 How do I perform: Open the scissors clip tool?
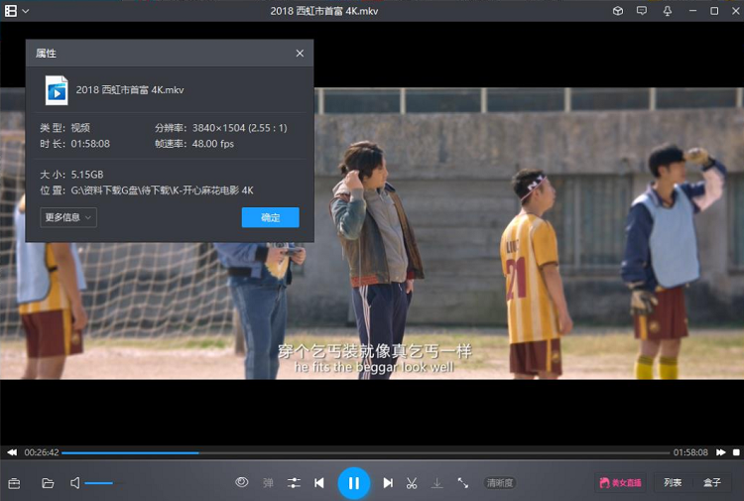[412, 483]
